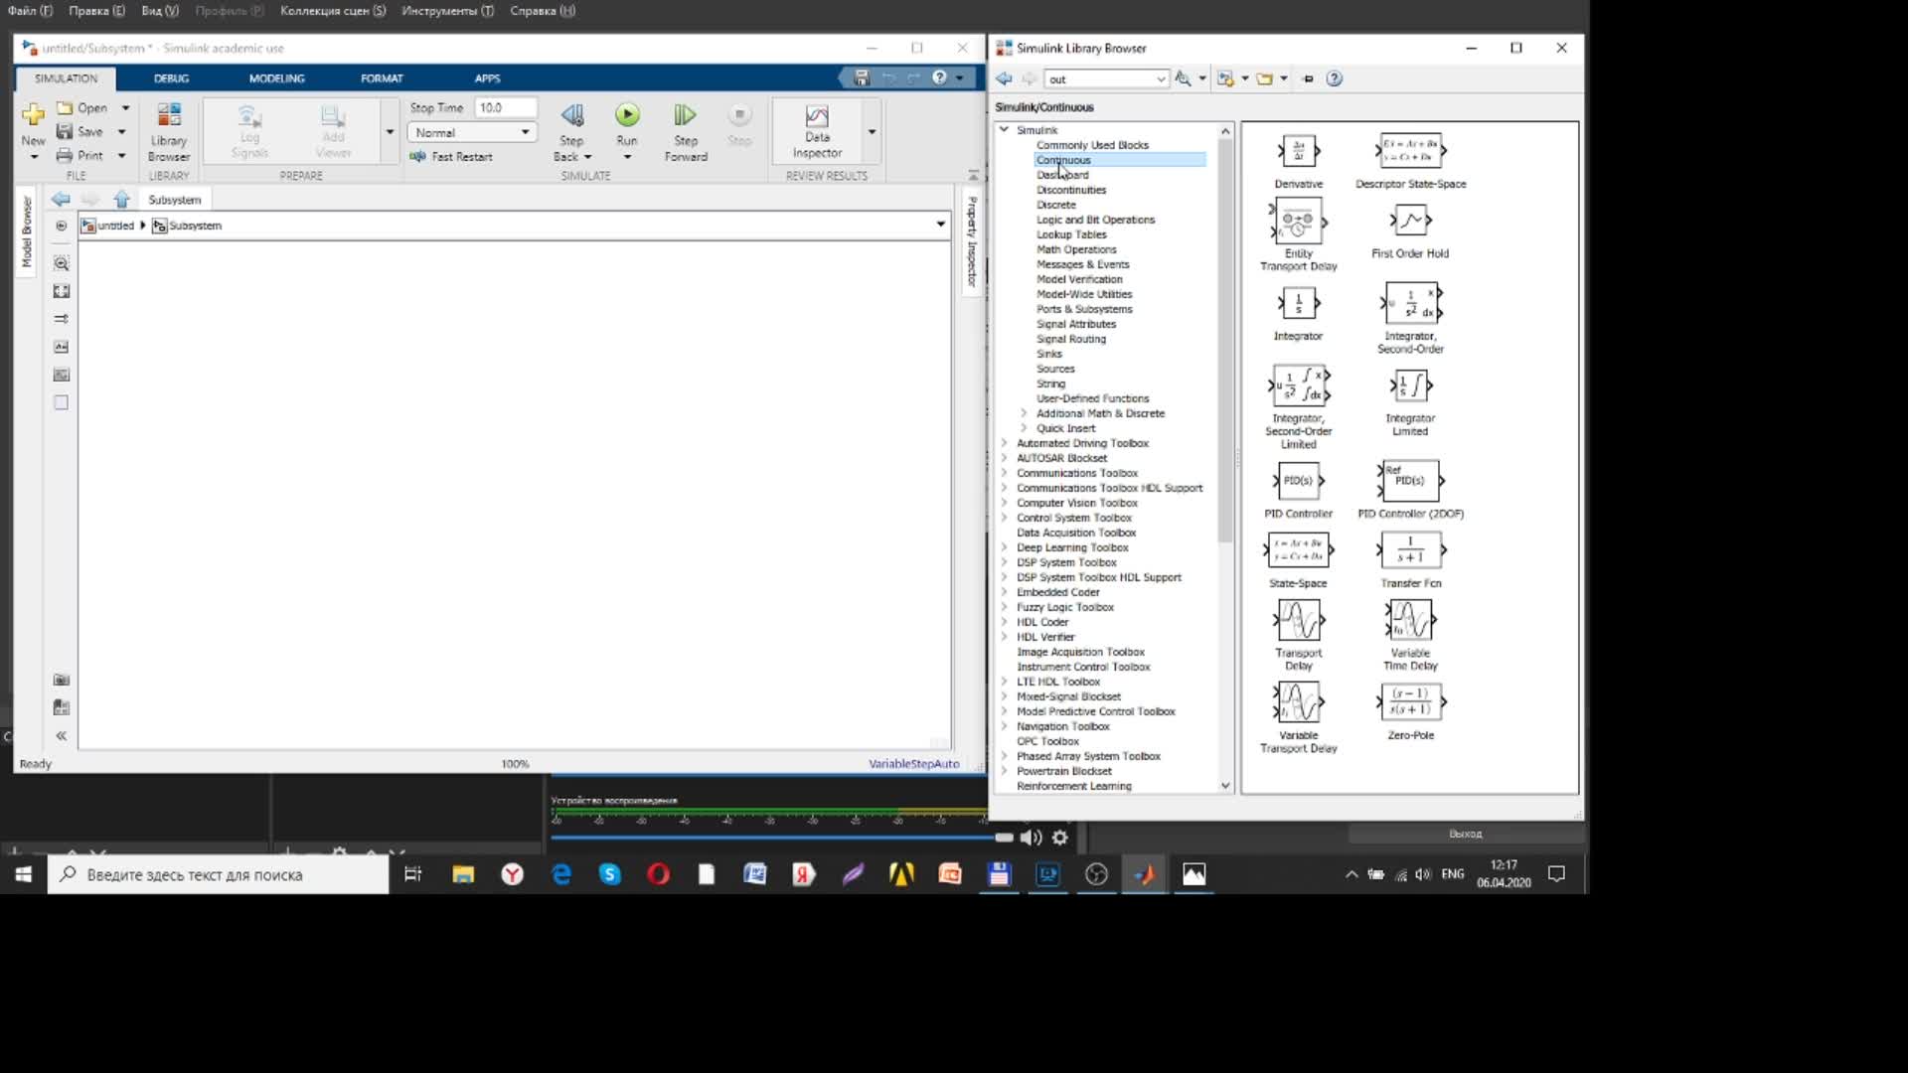Choose the Integrator Limited block

(1410, 385)
